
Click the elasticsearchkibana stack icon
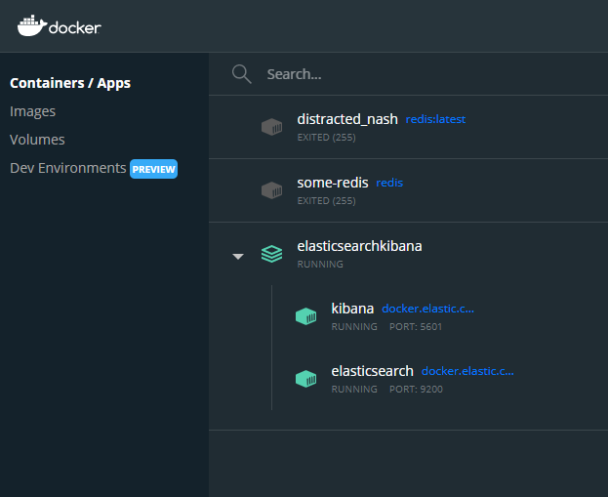point(272,254)
